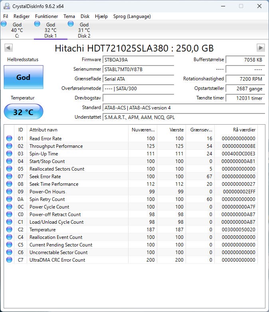The width and height of the screenshot is (269, 312).
Task: Click the status orb next to Temperature attribute
Action: coord(9,230)
